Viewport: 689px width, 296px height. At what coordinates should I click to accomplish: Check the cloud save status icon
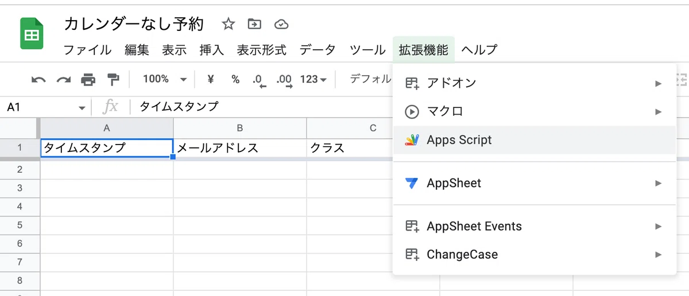pos(281,24)
